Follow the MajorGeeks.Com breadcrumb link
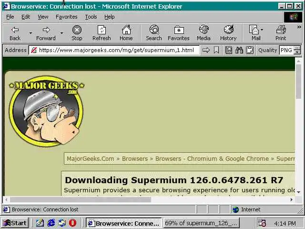 tap(91, 158)
